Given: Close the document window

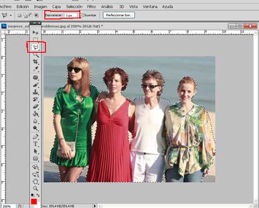Looking at the screenshot, I should tap(250, 26).
